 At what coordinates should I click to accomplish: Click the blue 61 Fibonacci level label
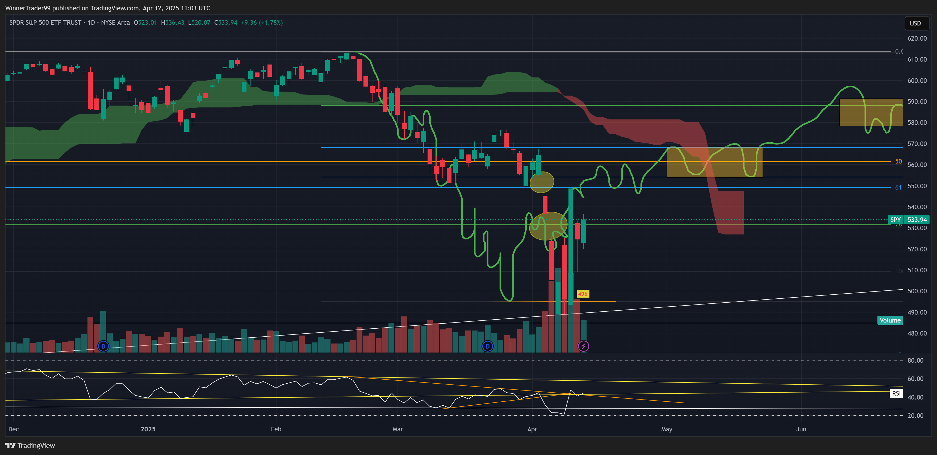coord(898,187)
